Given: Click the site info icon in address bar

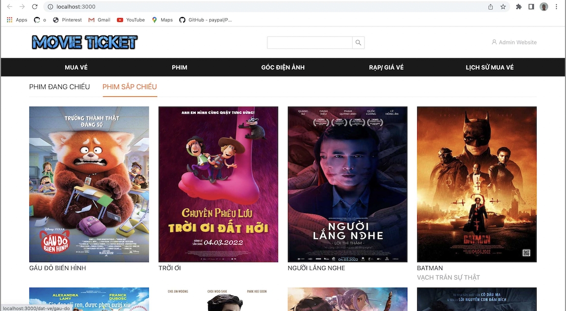Looking at the screenshot, I should click(x=50, y=6).
